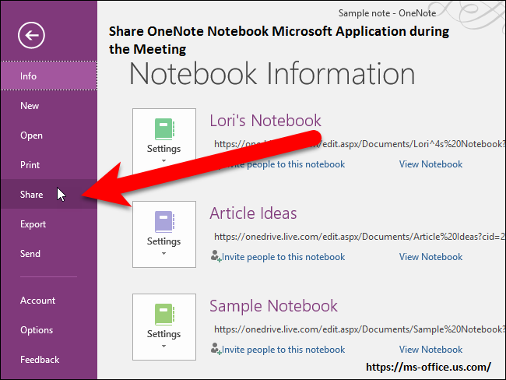Open the Settings dropdown for Sample Notebook
The image size is (506, 380).
pos(164,327)
